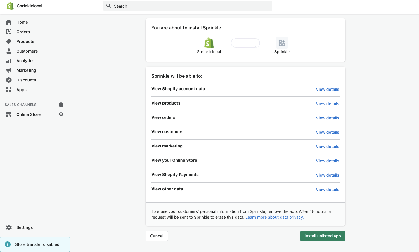This screenshot has height=252, width=419.
Task: Open Customers person icon
Action: [9, 51]
